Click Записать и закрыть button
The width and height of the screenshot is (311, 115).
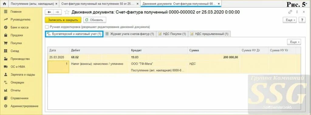63,20
